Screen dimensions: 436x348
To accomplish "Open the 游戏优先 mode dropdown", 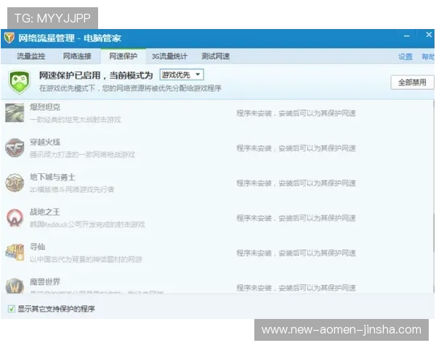I will tap(182, 75).
